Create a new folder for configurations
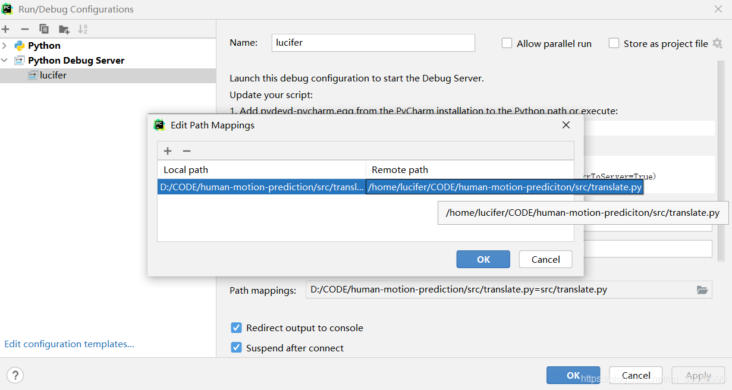 [64, 29]
